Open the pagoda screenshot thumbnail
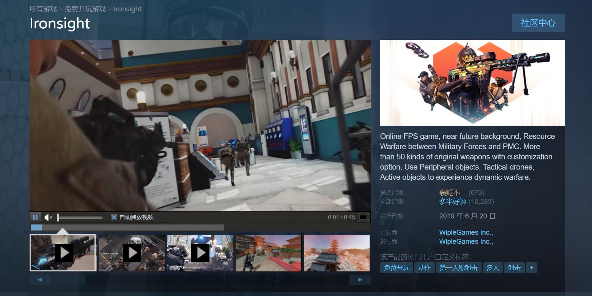This screenshot has width=592, height=296. (337, 253)
